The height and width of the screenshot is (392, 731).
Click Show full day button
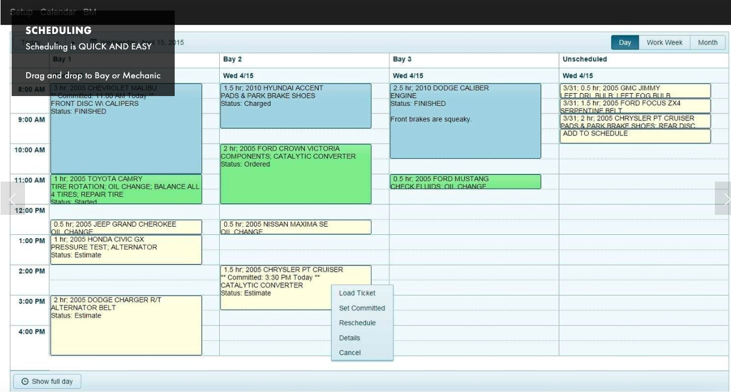(x=47, y=381)
